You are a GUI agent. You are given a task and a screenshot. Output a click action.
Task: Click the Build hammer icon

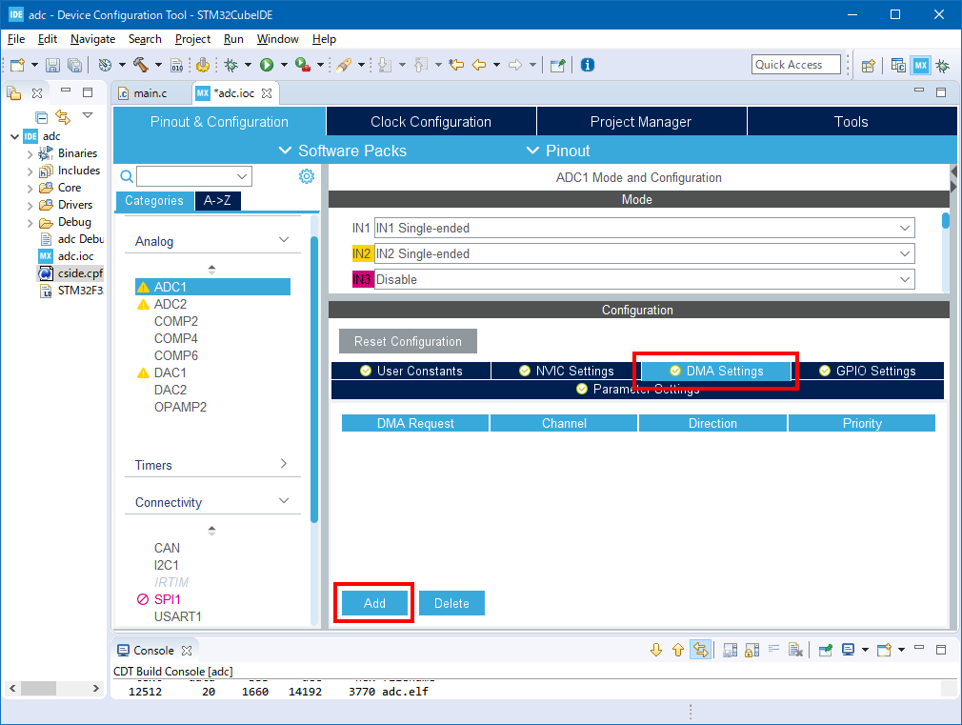tap(141, 65)
